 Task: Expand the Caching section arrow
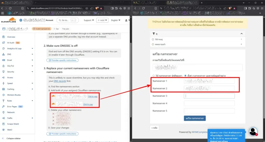pyautogui.click(x=32, y=89)
